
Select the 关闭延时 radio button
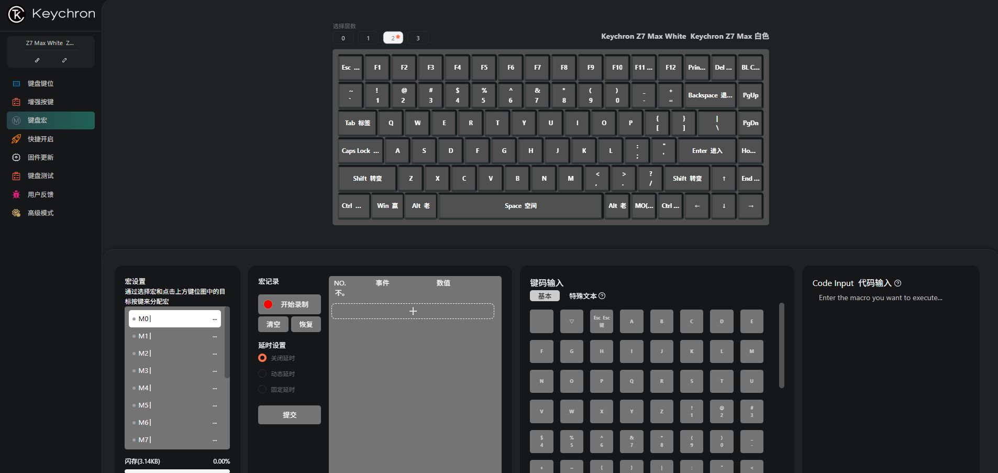tap(262, 358)
